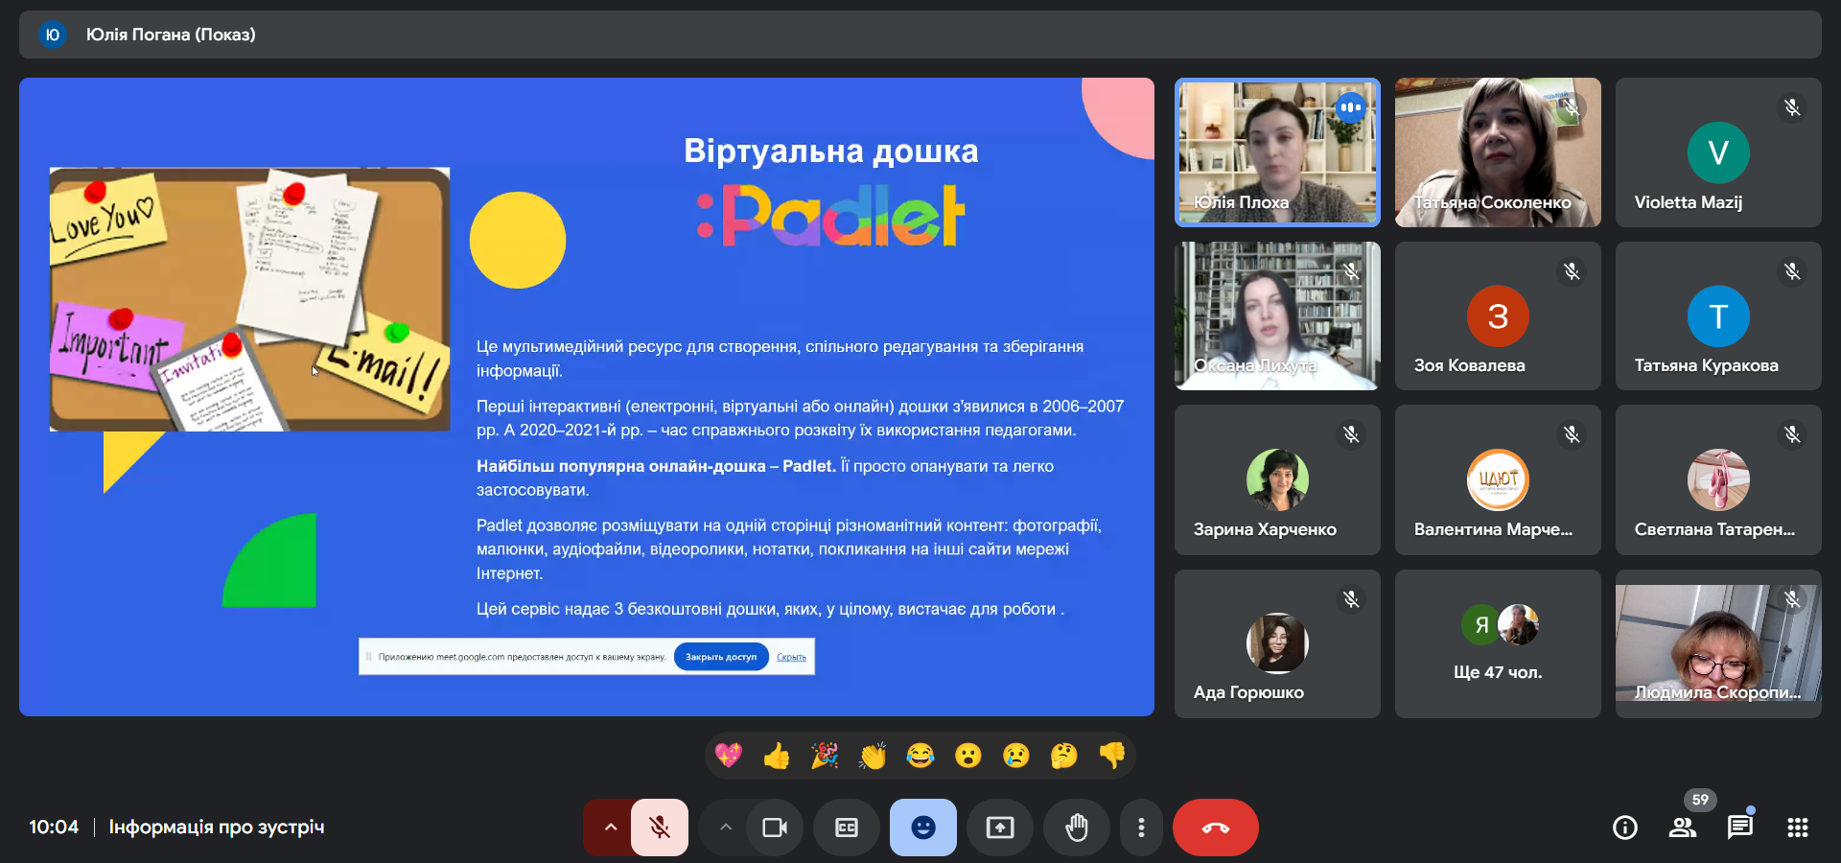This screenshot has height=863, width=1841.
Task: Click muted mic icon on Татьяна Куракова tile
Action: (x=1792, y=271)
